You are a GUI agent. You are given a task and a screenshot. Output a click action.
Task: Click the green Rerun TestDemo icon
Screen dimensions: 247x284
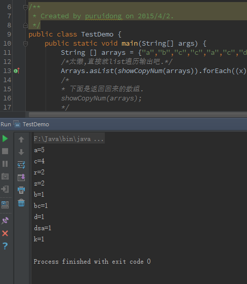coord(5,139)
